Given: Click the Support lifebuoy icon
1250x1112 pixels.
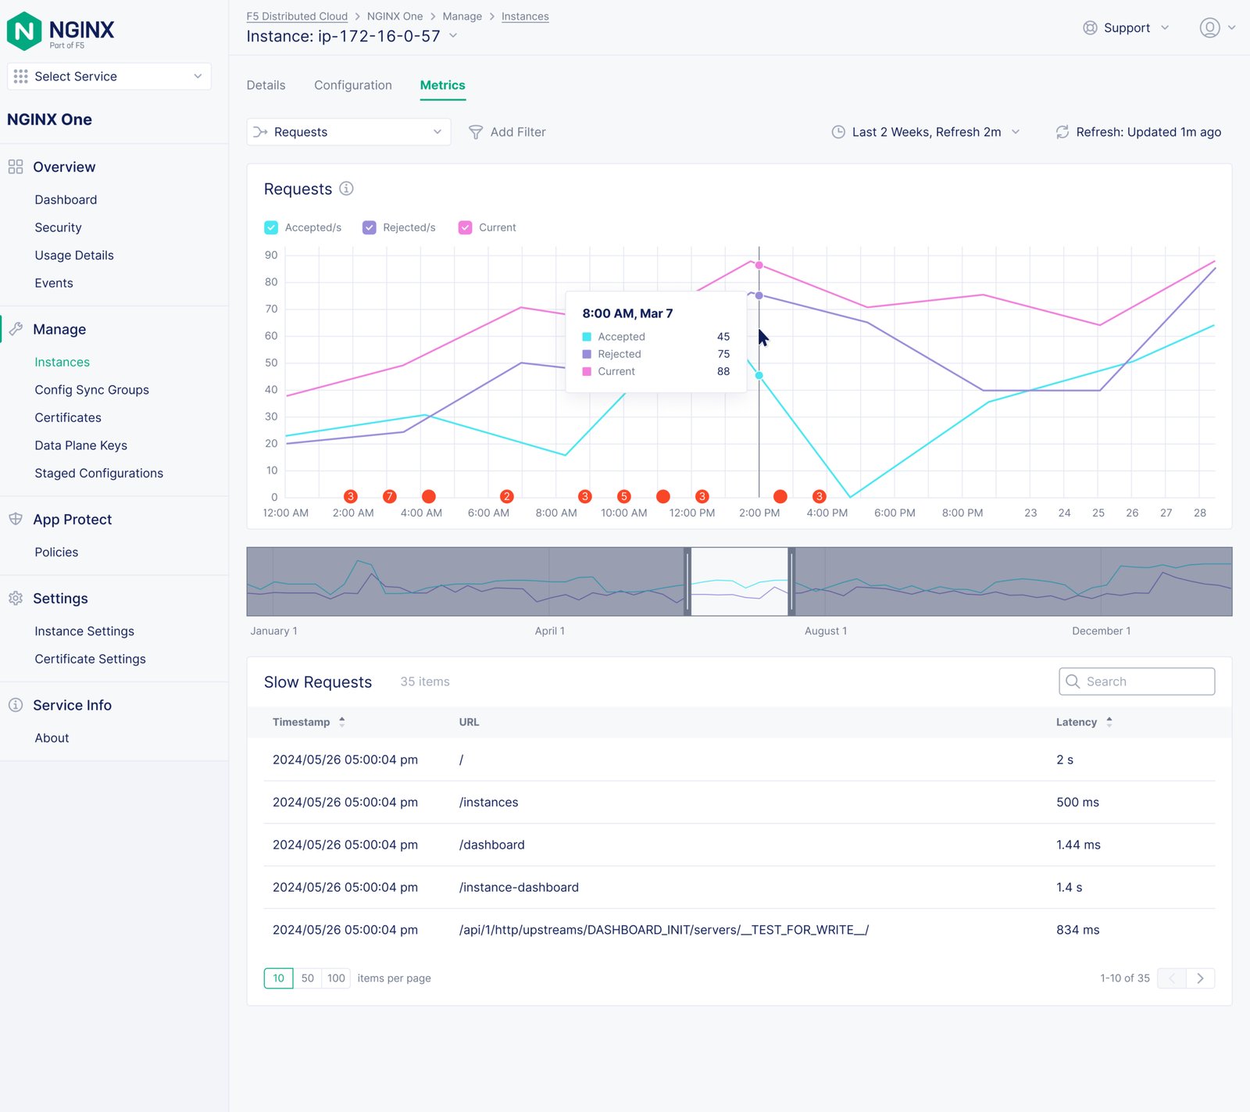Looking at the screenshot, I should point(1090,28).
